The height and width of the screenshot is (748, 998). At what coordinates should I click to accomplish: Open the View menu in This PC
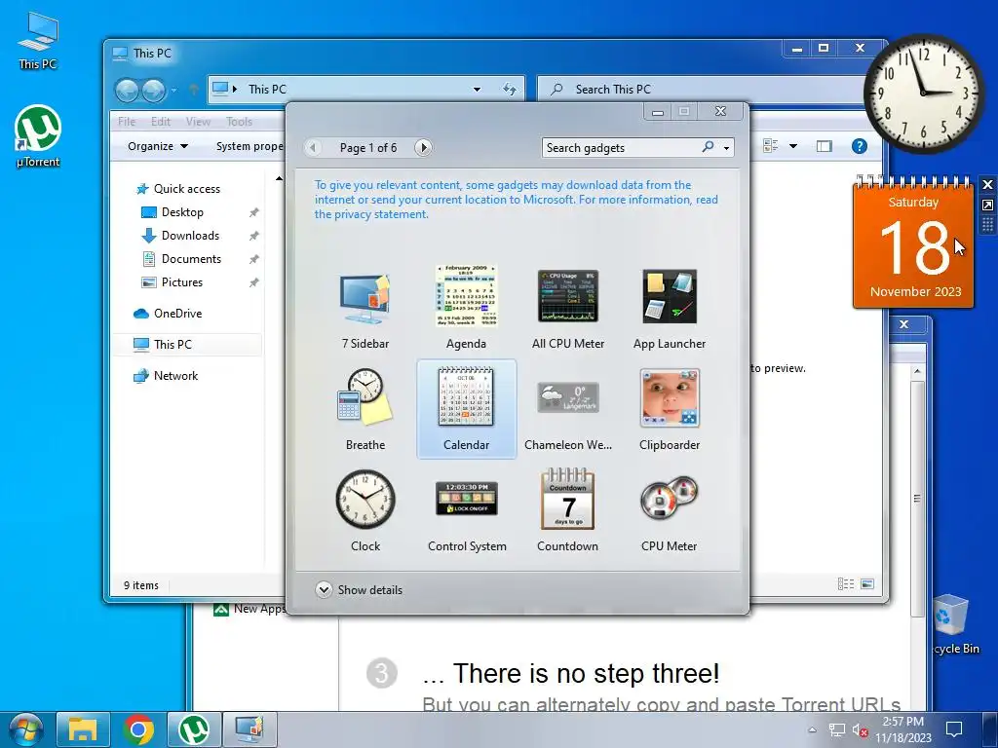(x=198, y=122)
